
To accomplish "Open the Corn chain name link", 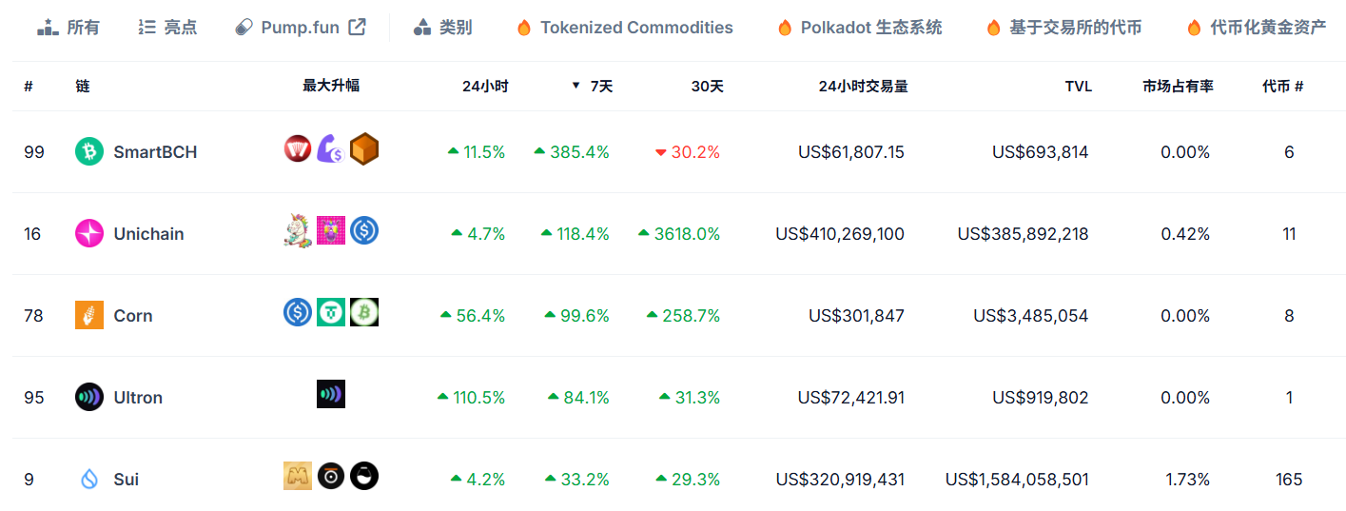I will [x=133, y=315].
